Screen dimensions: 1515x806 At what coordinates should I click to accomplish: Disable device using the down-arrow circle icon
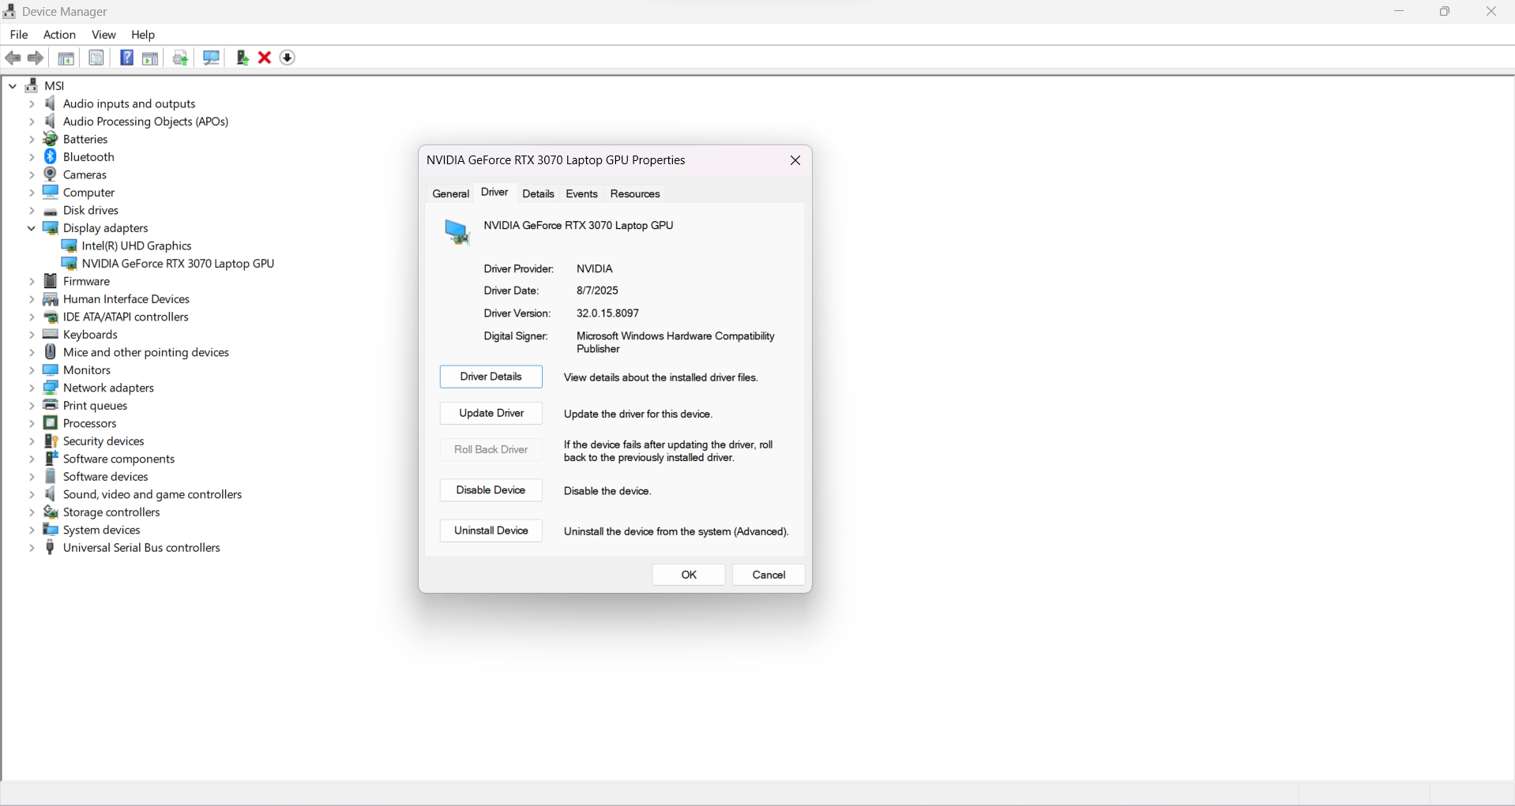pyautogui.click(x=288, y=58)
